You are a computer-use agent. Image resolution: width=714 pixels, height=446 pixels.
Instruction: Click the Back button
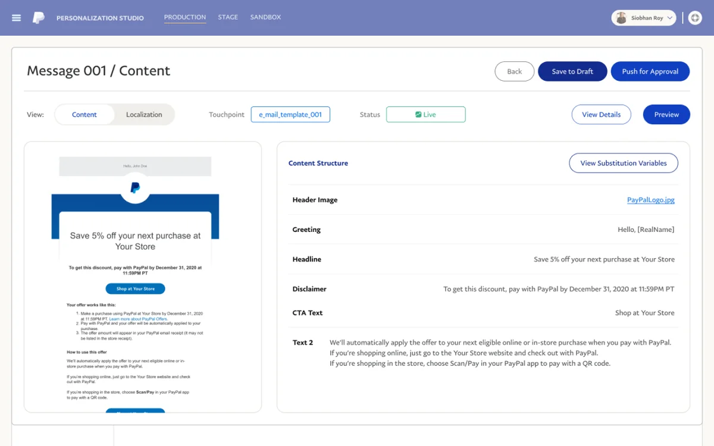(x=515, y=71)
